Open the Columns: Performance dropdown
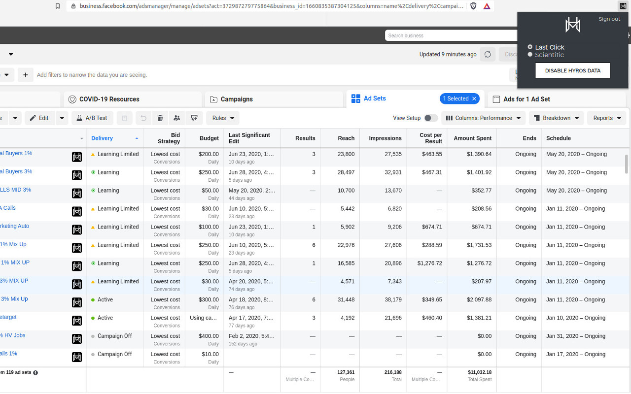Viewport: 631px width, 394px height. click(x=483, y=118)
